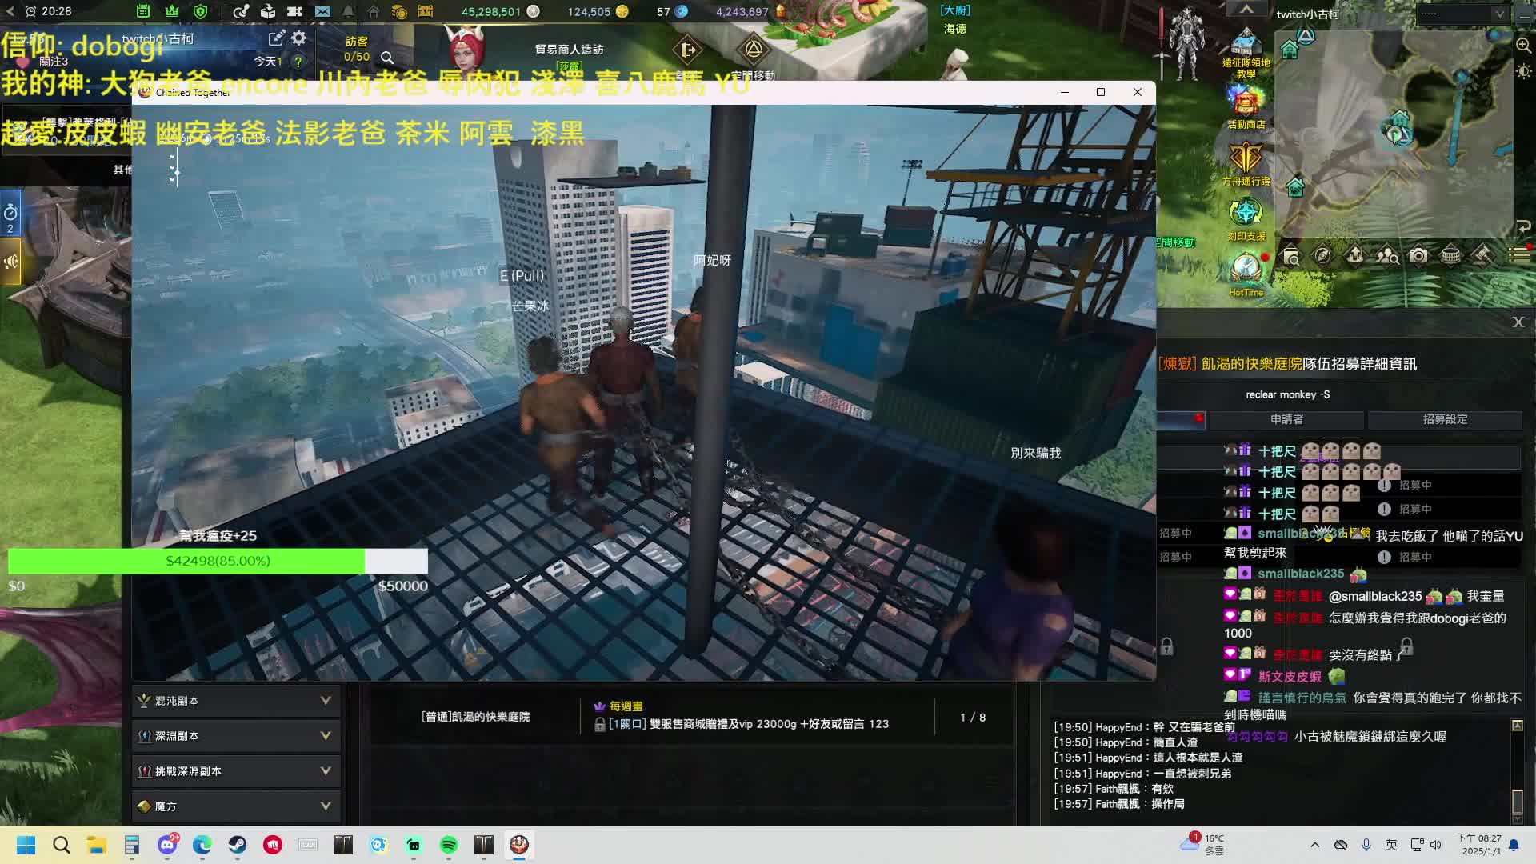Viewport: 1536px width, 864px height.
Task: Click the auction gavel icon under minimap
Action: (x=1482, y=256)
